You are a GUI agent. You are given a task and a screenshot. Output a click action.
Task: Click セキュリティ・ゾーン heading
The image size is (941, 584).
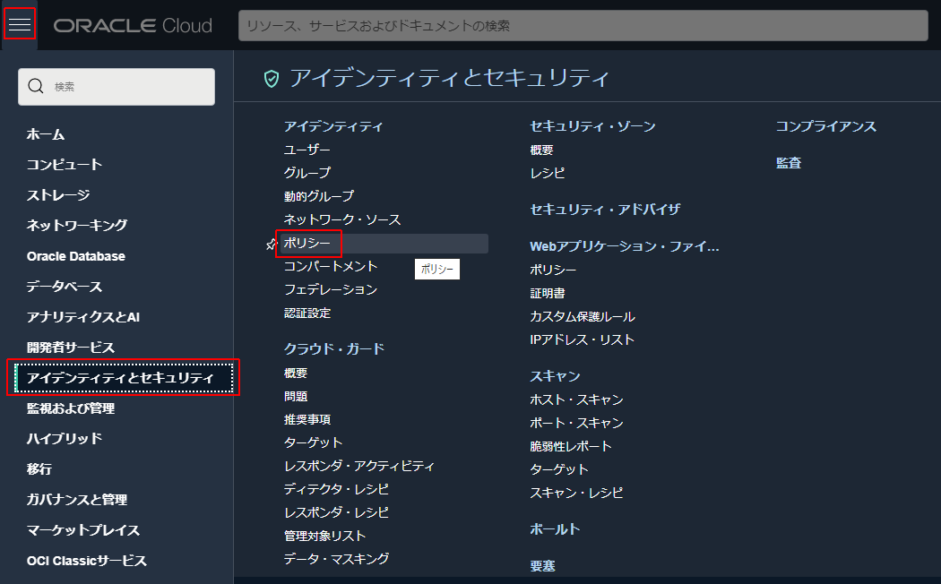coord(592,126)
